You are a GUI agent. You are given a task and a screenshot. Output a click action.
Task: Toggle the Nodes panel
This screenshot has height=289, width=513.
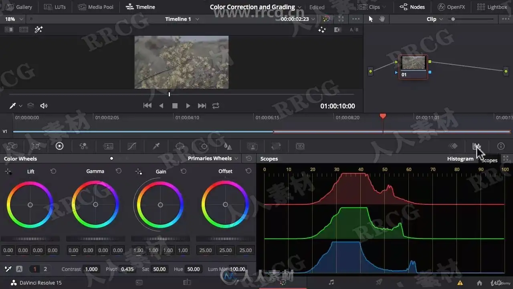[x=412, y=7]
